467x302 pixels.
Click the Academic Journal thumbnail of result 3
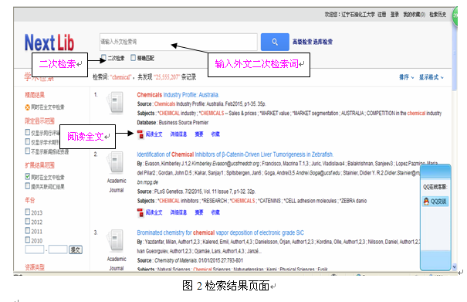pos(116,240)
